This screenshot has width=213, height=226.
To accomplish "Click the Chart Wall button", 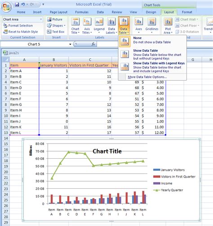I will point(187,19).
